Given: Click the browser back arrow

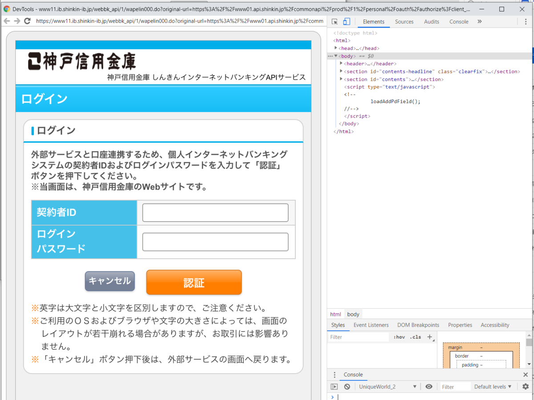Looking at the screenshot, I should point(7,21).
